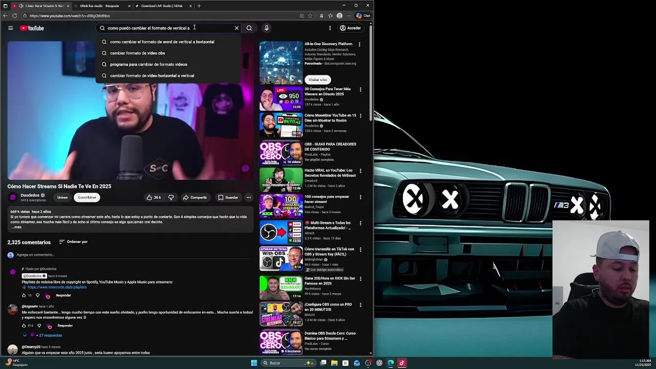
Task: Open options for '30 Consejos Para Tener Más Viewers'
Action: [360, 90]
